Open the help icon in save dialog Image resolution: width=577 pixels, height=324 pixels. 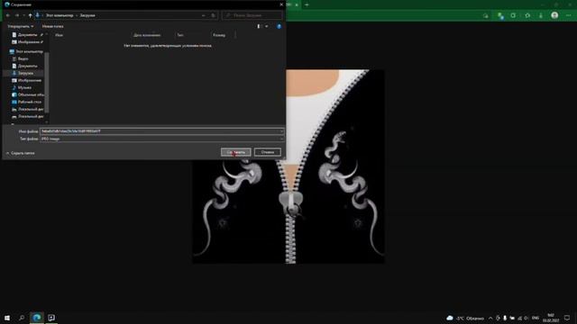[279, 26]
